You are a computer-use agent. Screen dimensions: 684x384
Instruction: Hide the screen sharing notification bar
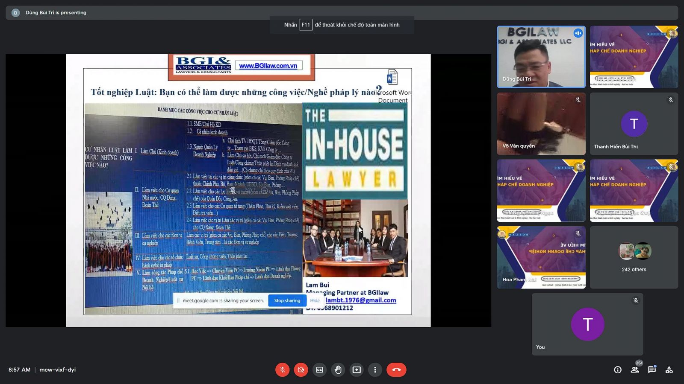pyautogui.click(x=315, y=300)
